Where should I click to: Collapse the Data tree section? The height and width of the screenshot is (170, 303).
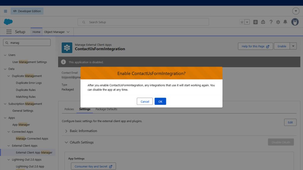pyautogui.click(x=5, y=69)
